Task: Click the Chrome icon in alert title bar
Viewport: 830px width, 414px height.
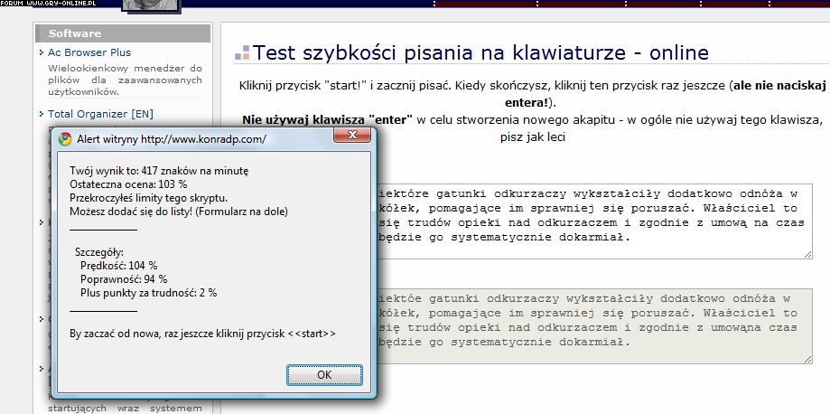Action: point(65,139)
